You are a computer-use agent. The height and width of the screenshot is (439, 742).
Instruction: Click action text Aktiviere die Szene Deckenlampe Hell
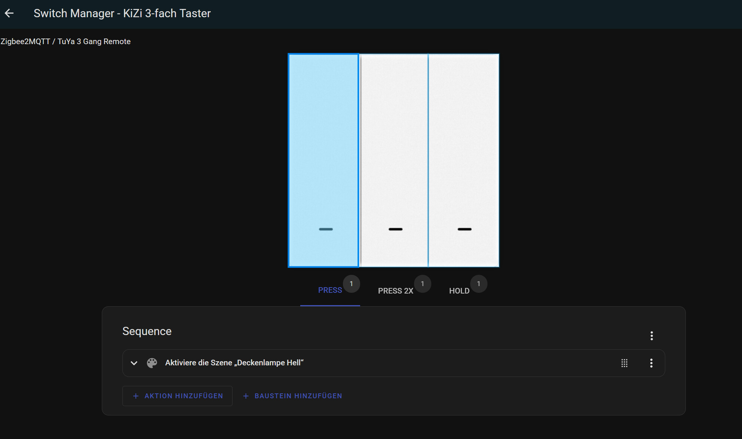click(234, 363)
